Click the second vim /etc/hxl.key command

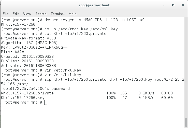point(41,75)
